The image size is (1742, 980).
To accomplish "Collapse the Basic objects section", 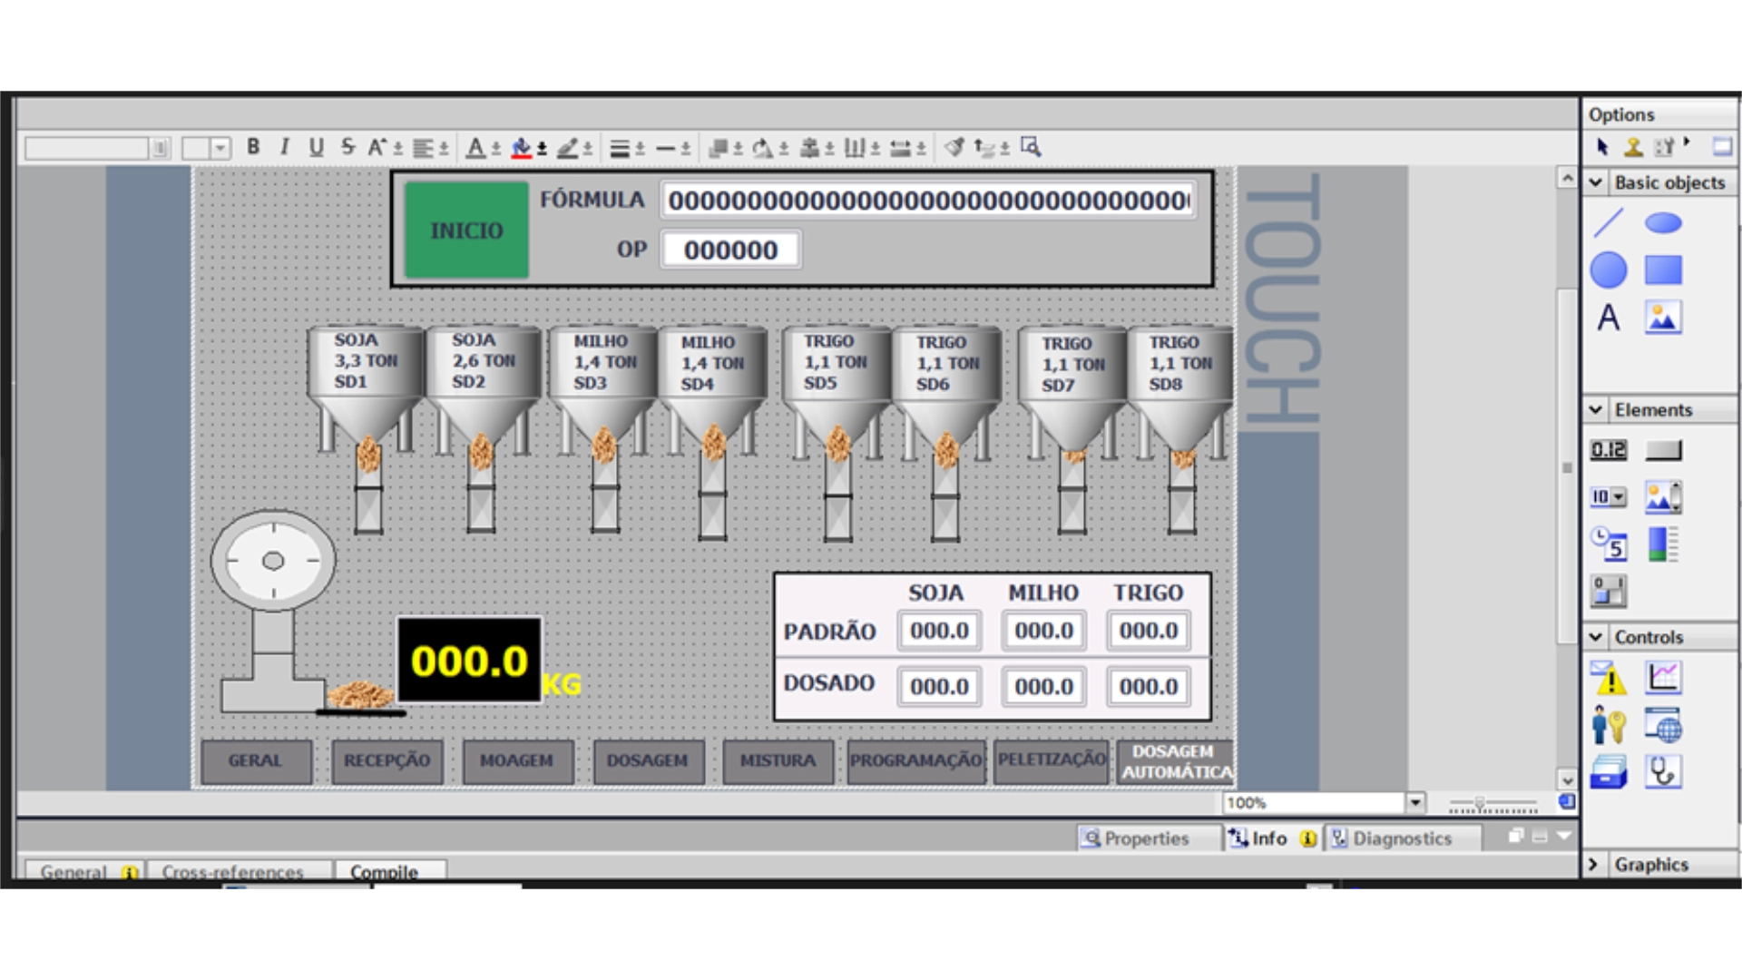I will [x=1596, y=182].
